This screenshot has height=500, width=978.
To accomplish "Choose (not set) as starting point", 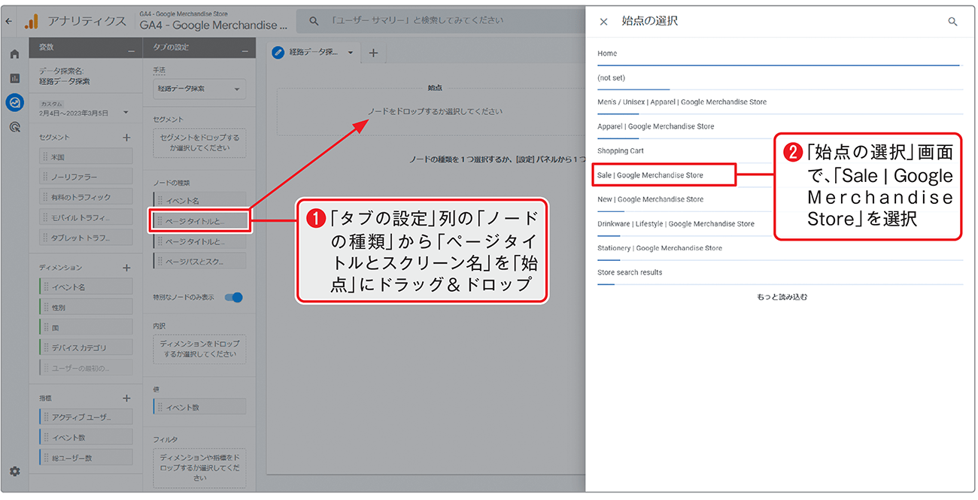I will (780, 78).
